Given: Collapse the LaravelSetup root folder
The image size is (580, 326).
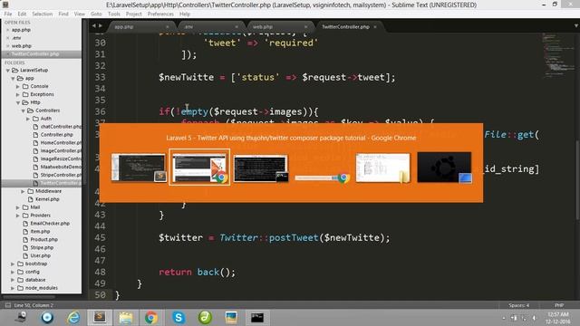Looking at the screenshot, I should coord(8,71).
